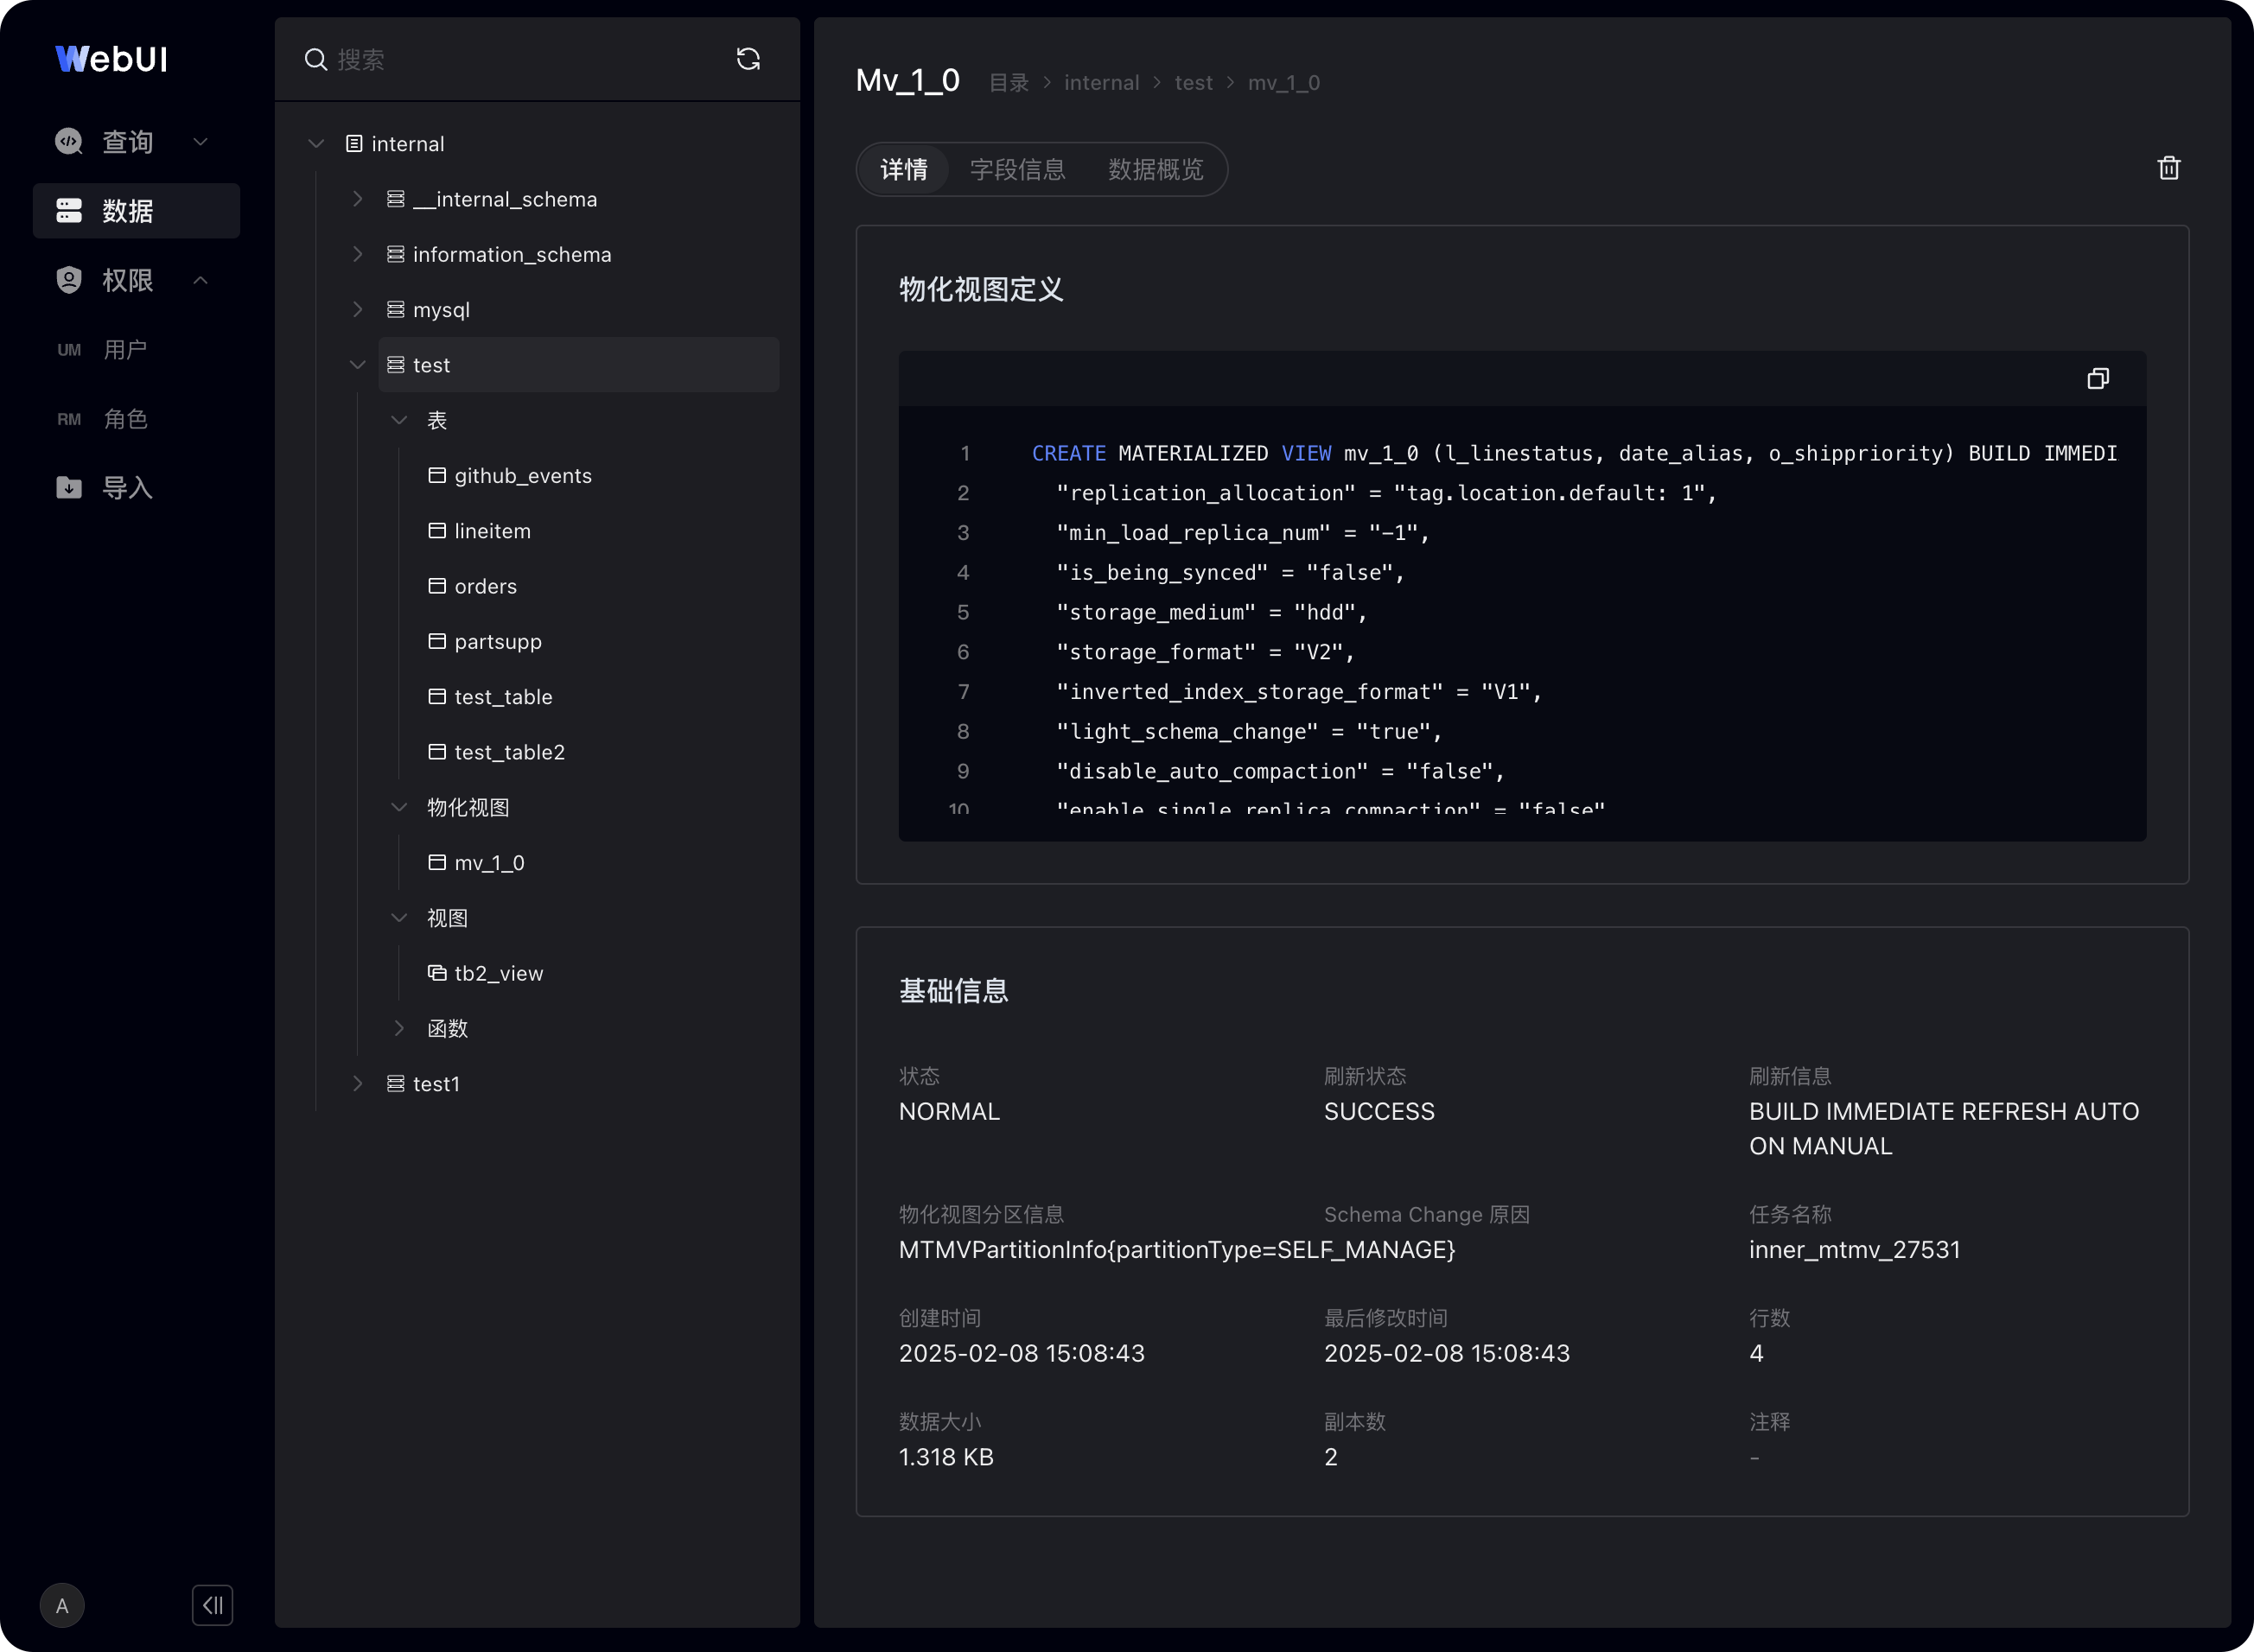Open the user avatar A
Image resolution: width=2254 pixels, height=1652 pixels.
[62, 1605]
